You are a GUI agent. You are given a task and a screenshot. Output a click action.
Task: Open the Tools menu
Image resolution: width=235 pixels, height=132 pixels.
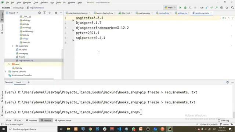point(58,3)
